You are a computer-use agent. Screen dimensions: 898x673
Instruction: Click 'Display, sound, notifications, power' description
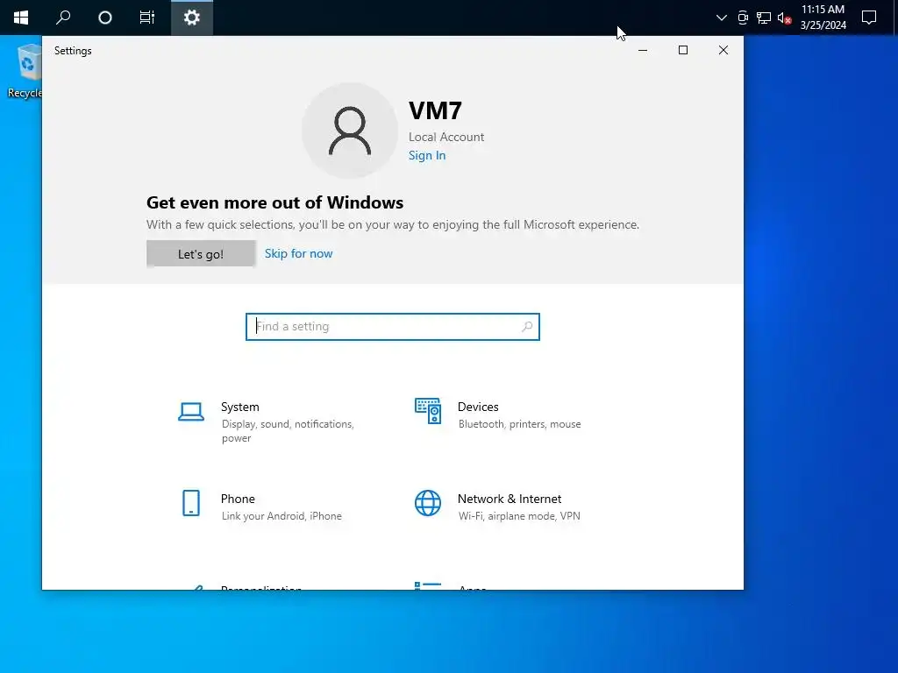(288, 431)
